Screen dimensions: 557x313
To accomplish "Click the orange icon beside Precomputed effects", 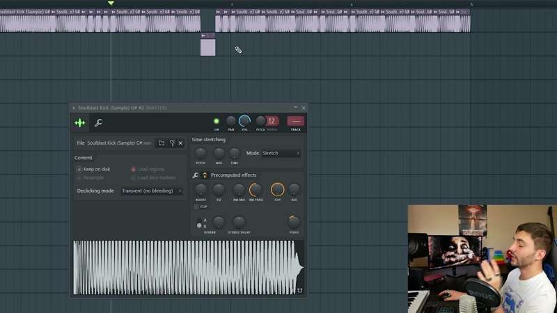I will click(x=205, y=175).
